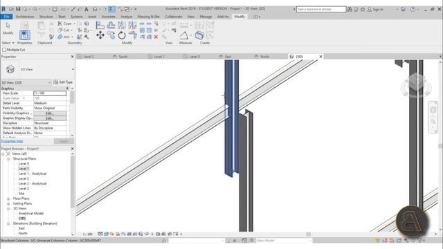Enable the Multiple Cut checkbox
443x249 pixels.
click(4, 50)
